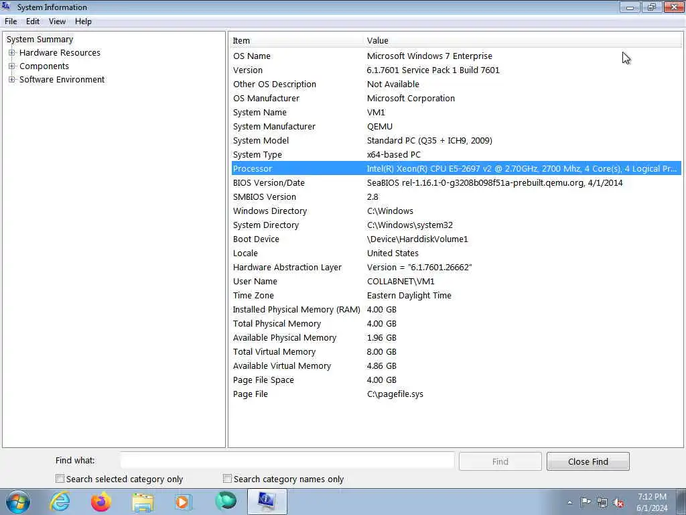Click the Microsoft Windows 7 Enterprise value
Image resolution: width=686 pixels, height=515 pixels.
(x=429, y=56)
